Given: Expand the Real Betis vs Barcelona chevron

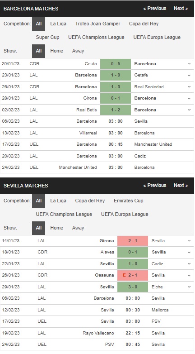Looking at the screenshot, I should point(189,110).
